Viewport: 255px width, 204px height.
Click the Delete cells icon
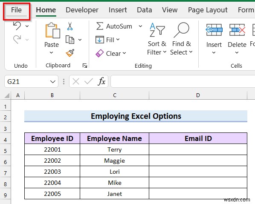tap(237, 30)
